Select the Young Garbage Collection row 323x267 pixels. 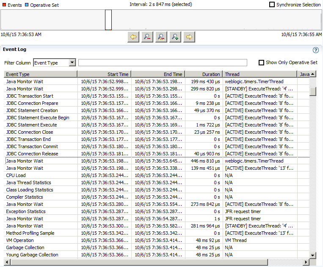(x=157, y=255)
